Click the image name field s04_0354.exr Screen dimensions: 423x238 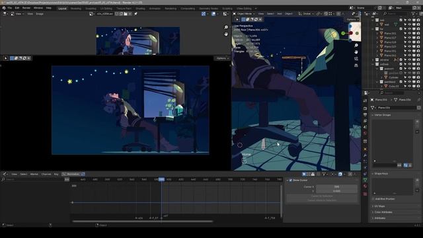point(105,13)
